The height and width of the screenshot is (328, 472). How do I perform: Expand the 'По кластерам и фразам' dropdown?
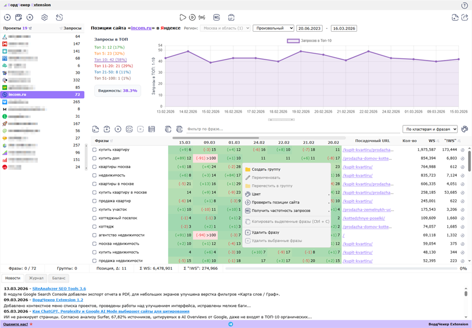pos(430,129)
